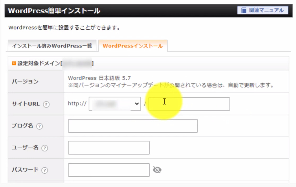Screen dimensions: 296x187
Task: Open the site URL domain dropdown
Action: [115, 104]
